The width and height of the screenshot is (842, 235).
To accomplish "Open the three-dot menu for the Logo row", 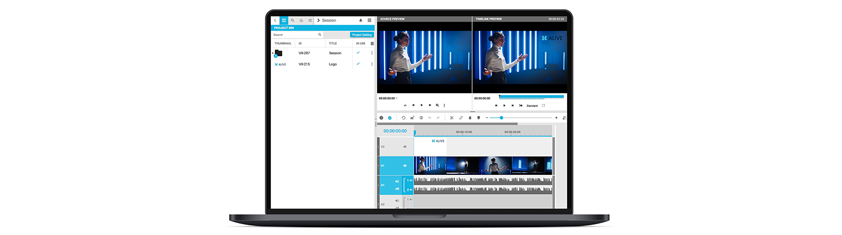I will tap(372, 64).
